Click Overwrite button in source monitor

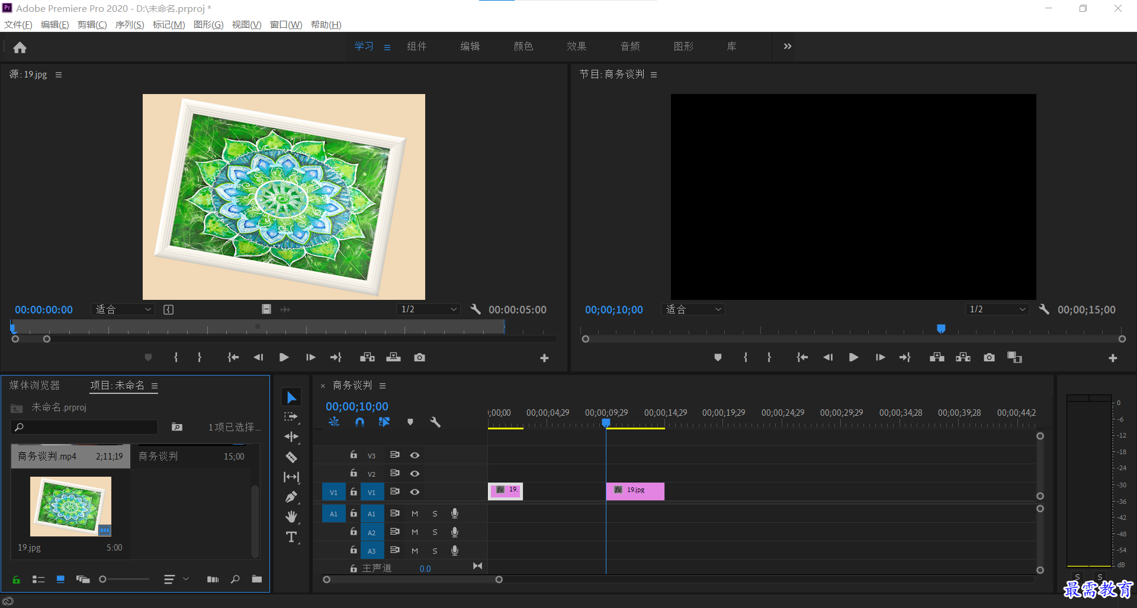393,357
